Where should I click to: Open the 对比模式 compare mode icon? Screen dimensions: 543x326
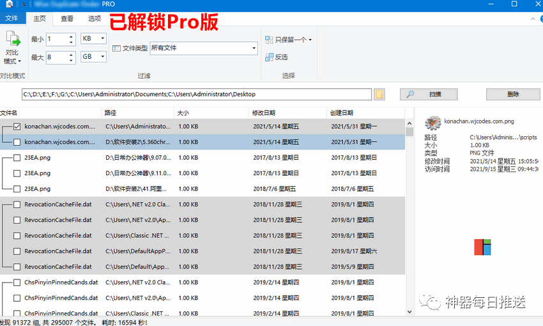(13, 38)
